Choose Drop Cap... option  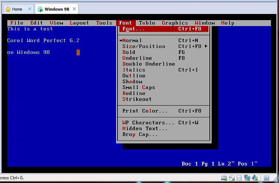[x=164, y=134]
